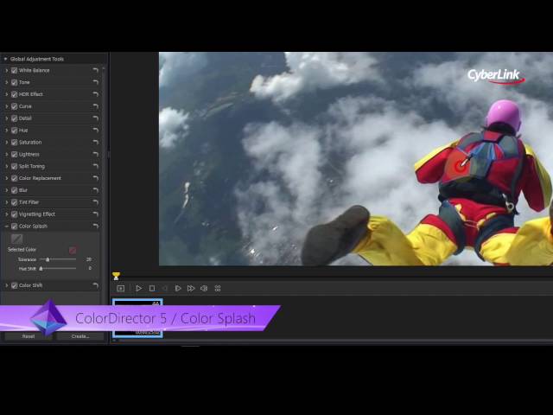The image size is (553, 415).
Task: Click the Stop button in playback controls
Action: tap(152, 288)
